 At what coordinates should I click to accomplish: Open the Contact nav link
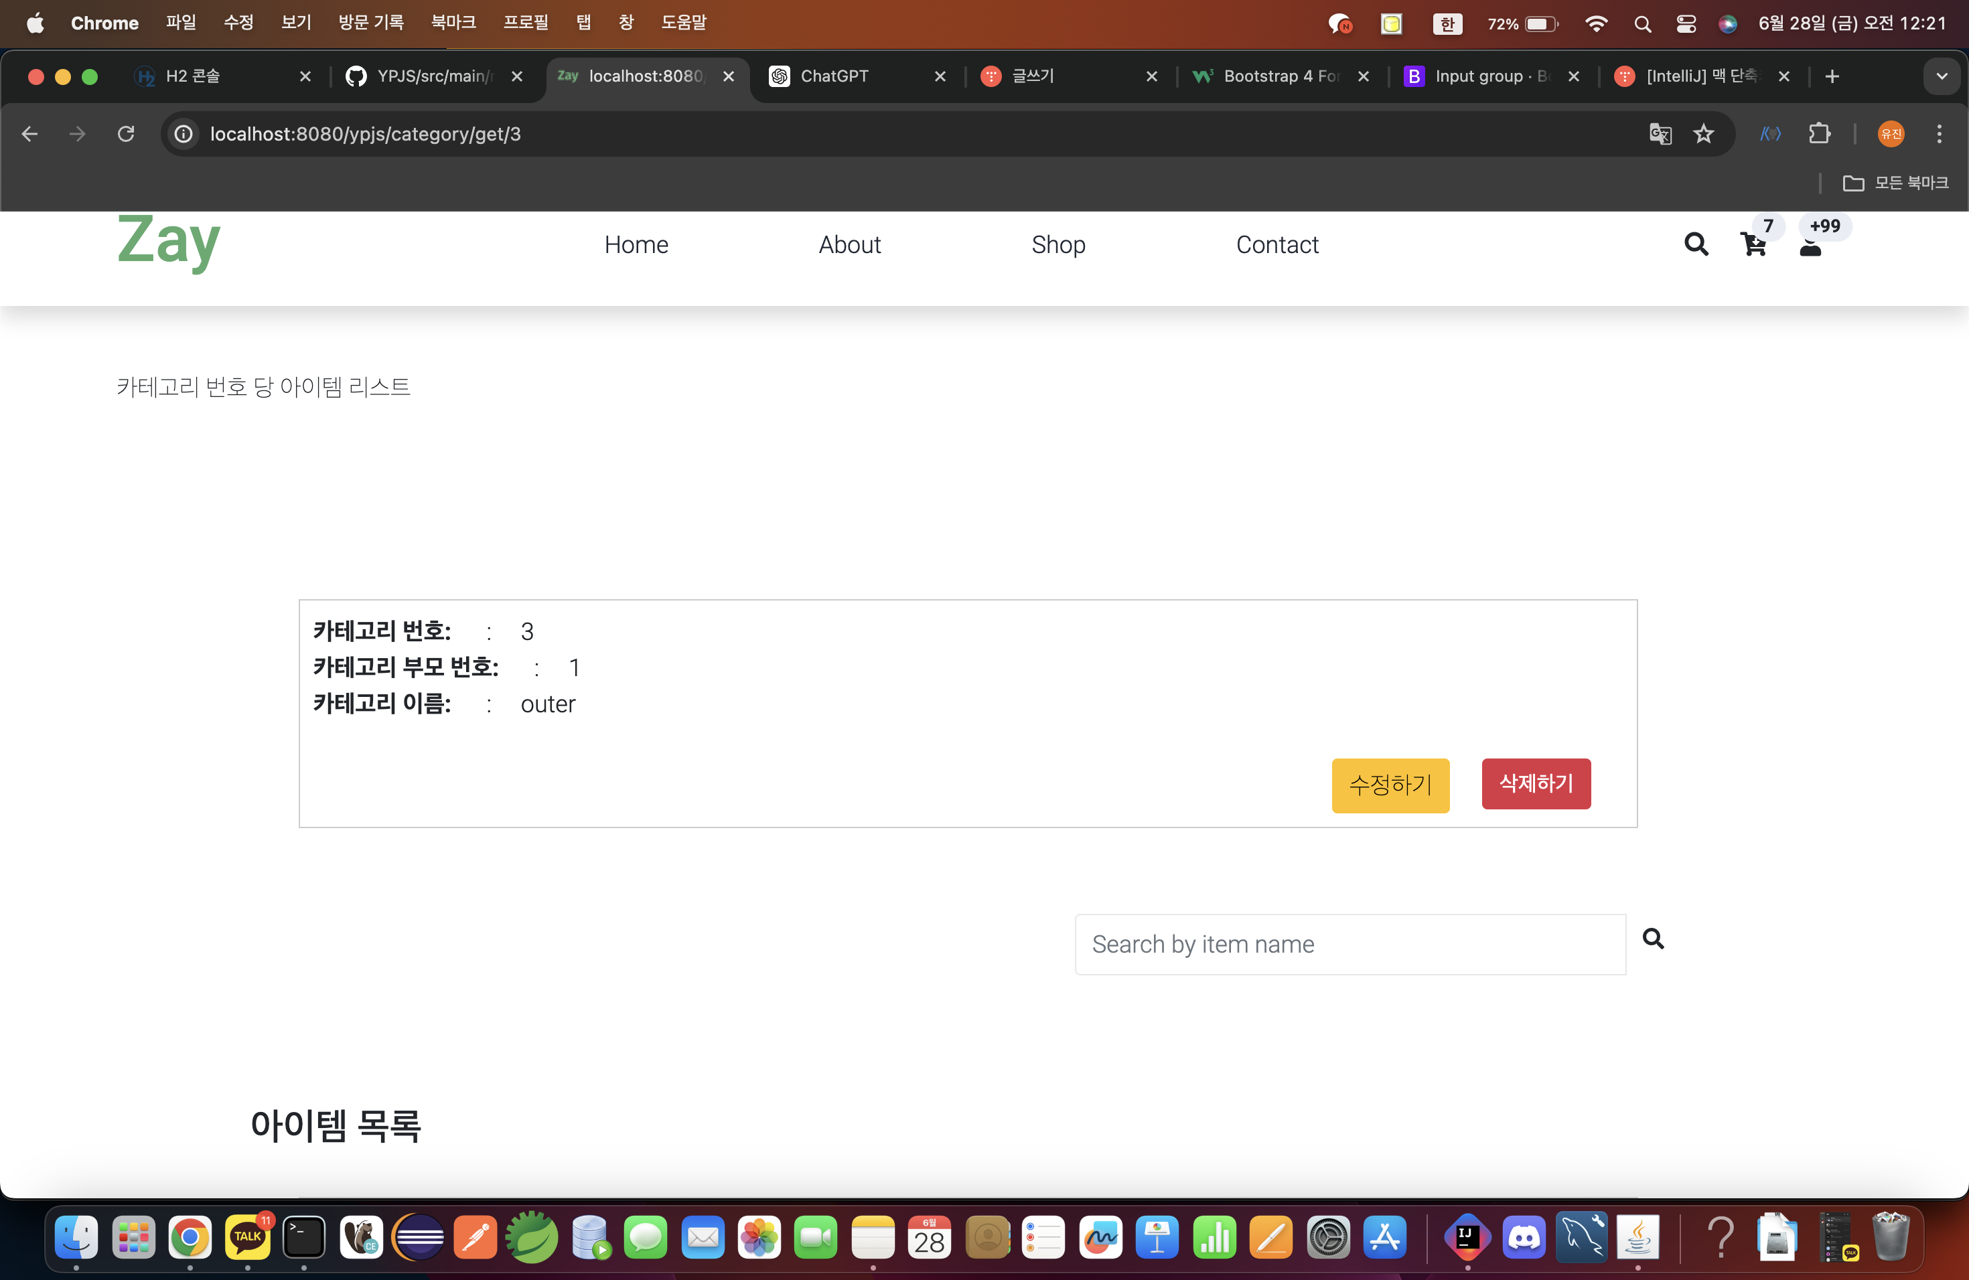click(x=1277, y=245)
